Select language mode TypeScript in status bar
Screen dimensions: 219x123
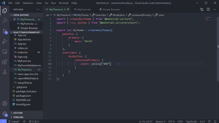pos(191,122)
